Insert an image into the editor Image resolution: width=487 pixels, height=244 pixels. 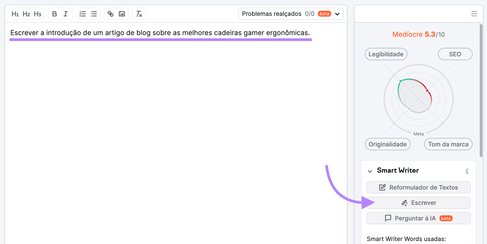[122, 14]
